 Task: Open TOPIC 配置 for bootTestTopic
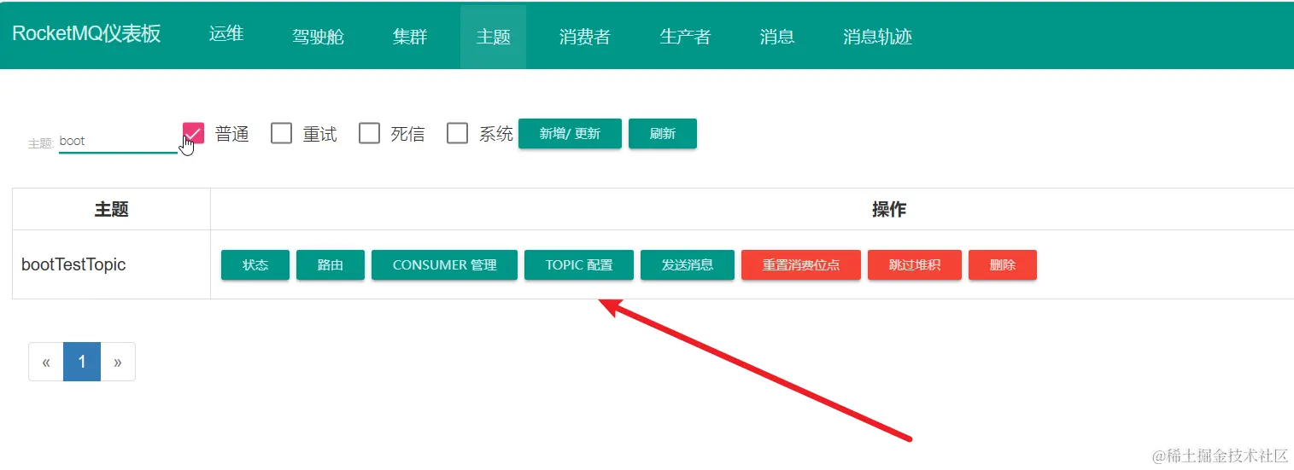click(x=579, y=265)
